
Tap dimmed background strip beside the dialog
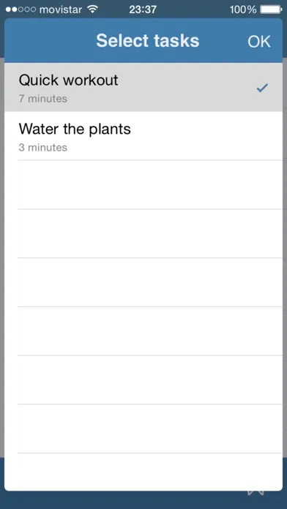point(2,260)
